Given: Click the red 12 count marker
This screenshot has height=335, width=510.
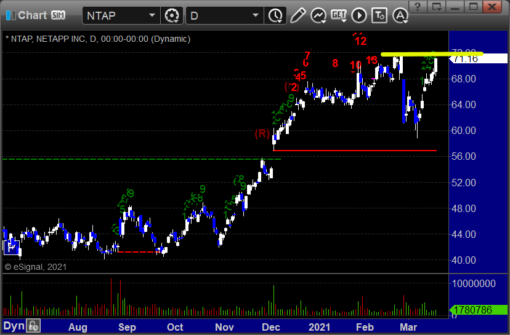Looking at the screenshot, I should (x=361, y=41).
